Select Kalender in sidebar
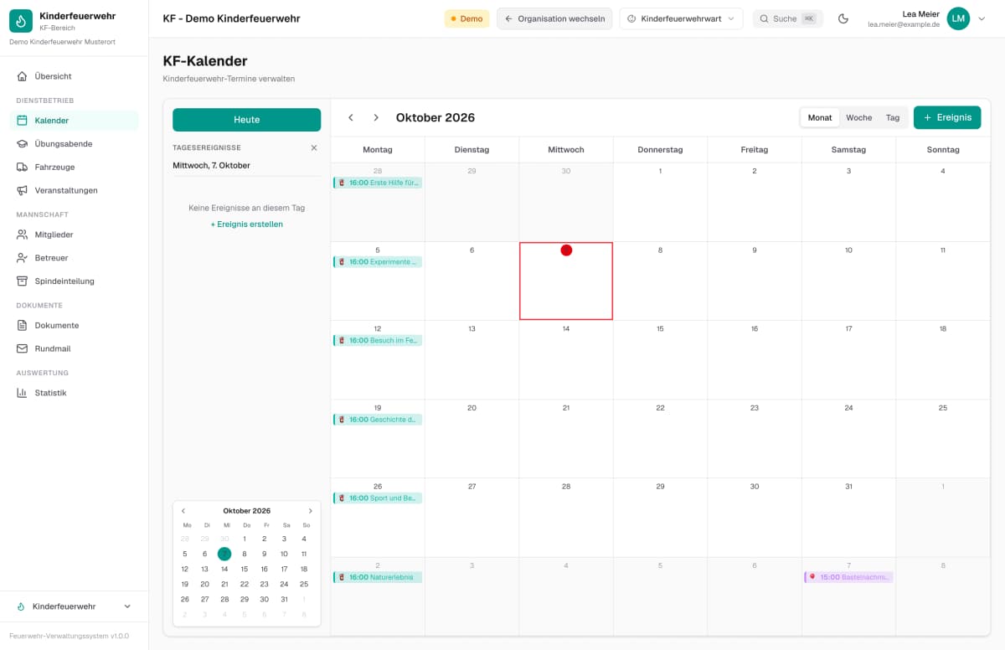This screenshot has height=650, width=1005. (75, 121)
